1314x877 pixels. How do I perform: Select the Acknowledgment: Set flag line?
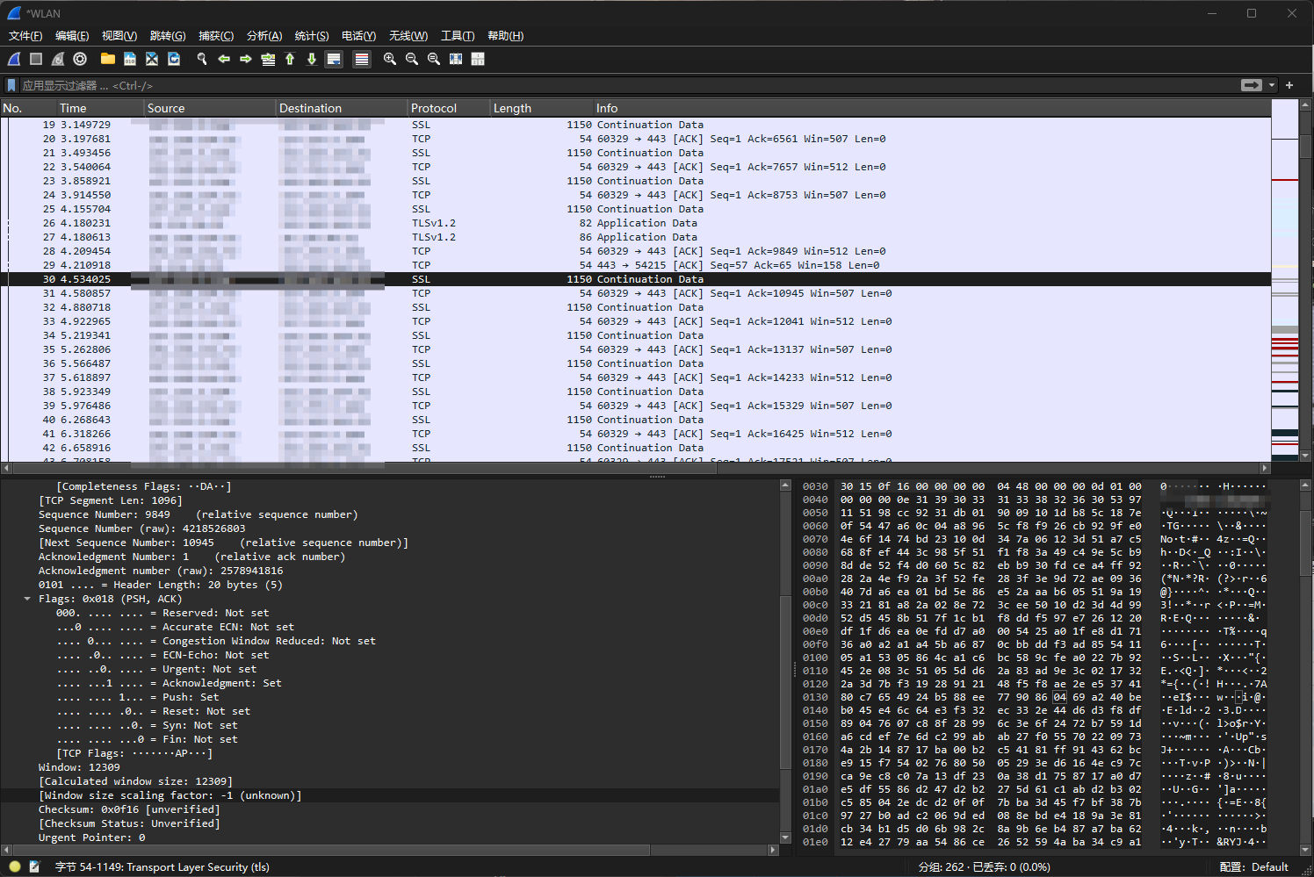[390, 683]
